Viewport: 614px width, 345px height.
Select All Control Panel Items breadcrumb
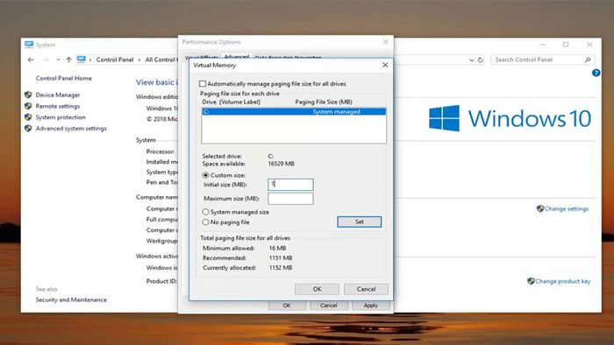point(161,60)
